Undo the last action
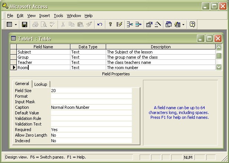This screenshot has height=163, width=229. [100, 25]
